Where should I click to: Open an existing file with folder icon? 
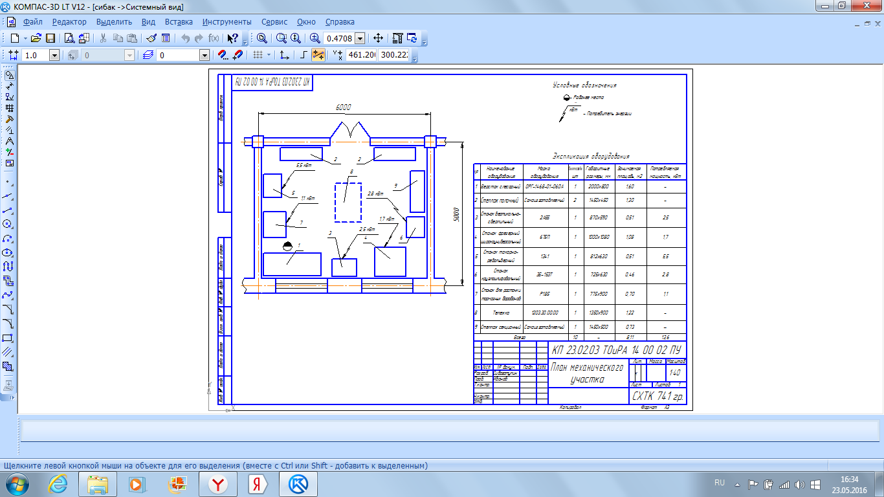[x=36, y=38]
